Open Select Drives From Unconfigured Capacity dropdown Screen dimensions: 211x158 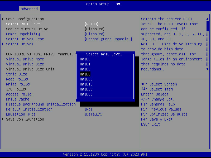[x=108, y=39]
